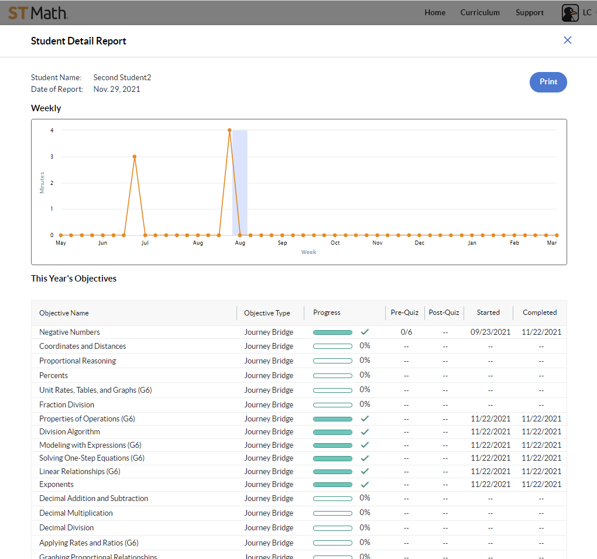Open the Support menu
Viewport: 597px width, 559px height.
point(530,12)
